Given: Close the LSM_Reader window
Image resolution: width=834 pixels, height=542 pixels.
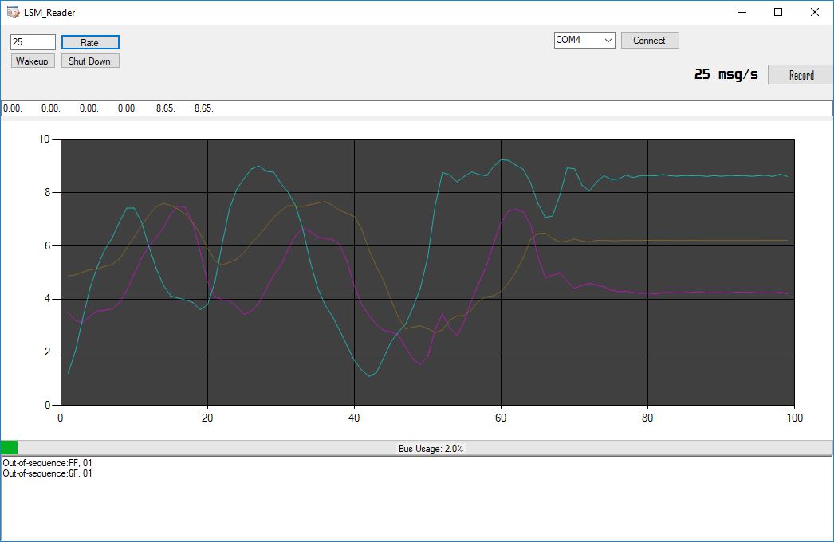Looking at the screenshot, I should [x=814, y=12].
